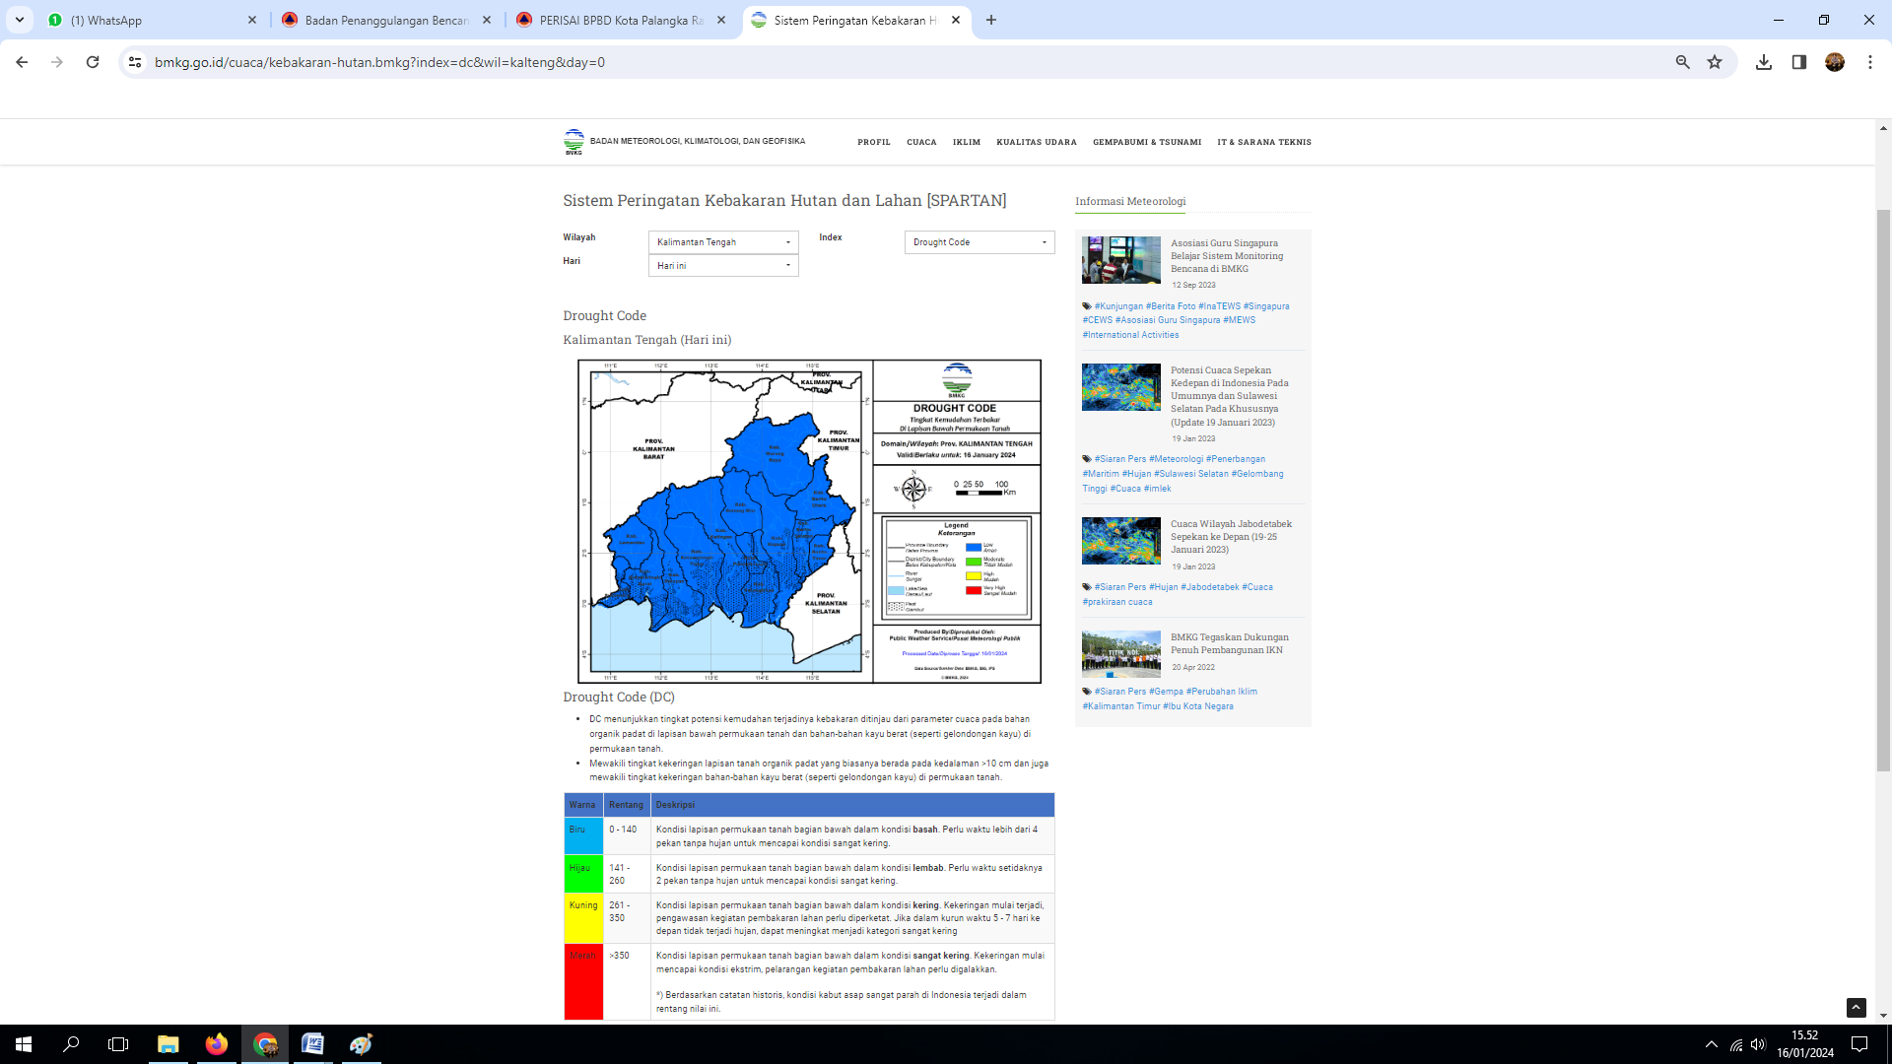
Task: Launch Firefox from taskbar
Action: tap(217, 1044)
